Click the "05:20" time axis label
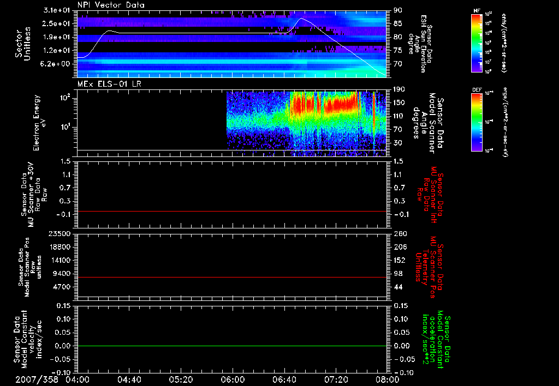Image resolution: width=559 pixels, height=386 pixels. (181, 379)
